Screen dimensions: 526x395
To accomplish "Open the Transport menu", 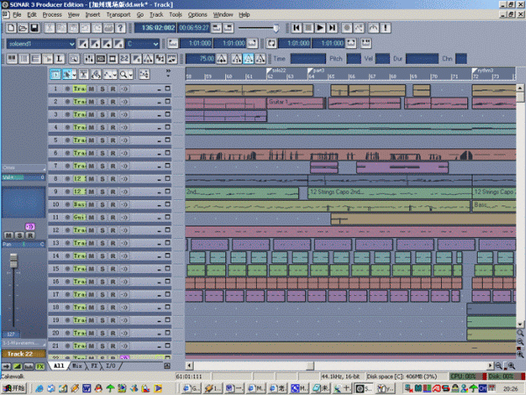I will [118, 15].
